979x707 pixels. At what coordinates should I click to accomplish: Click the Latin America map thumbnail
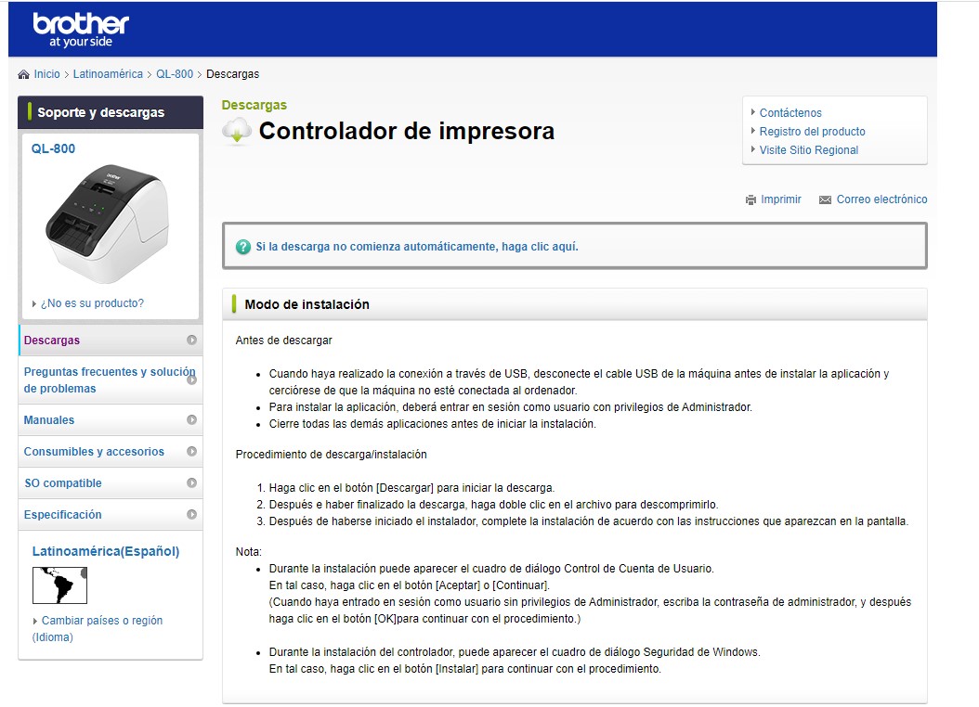tap(60, 585)
